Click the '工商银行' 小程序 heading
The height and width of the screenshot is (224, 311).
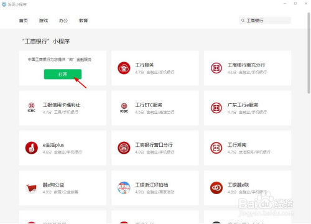pyautogui.click(x=46, y=42)
